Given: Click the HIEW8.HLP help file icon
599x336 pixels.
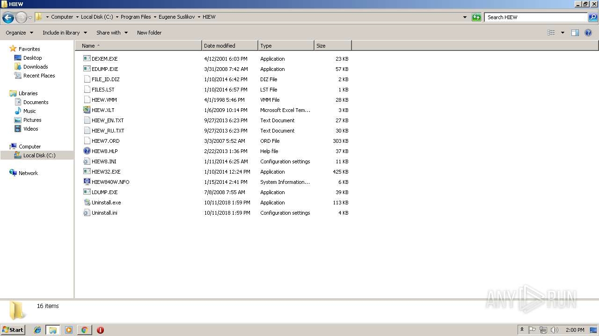Looking at the screenshot, I should (87, 151).
